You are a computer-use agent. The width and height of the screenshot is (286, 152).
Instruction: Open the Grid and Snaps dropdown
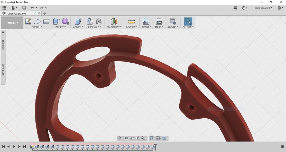(x=159, y=138)
